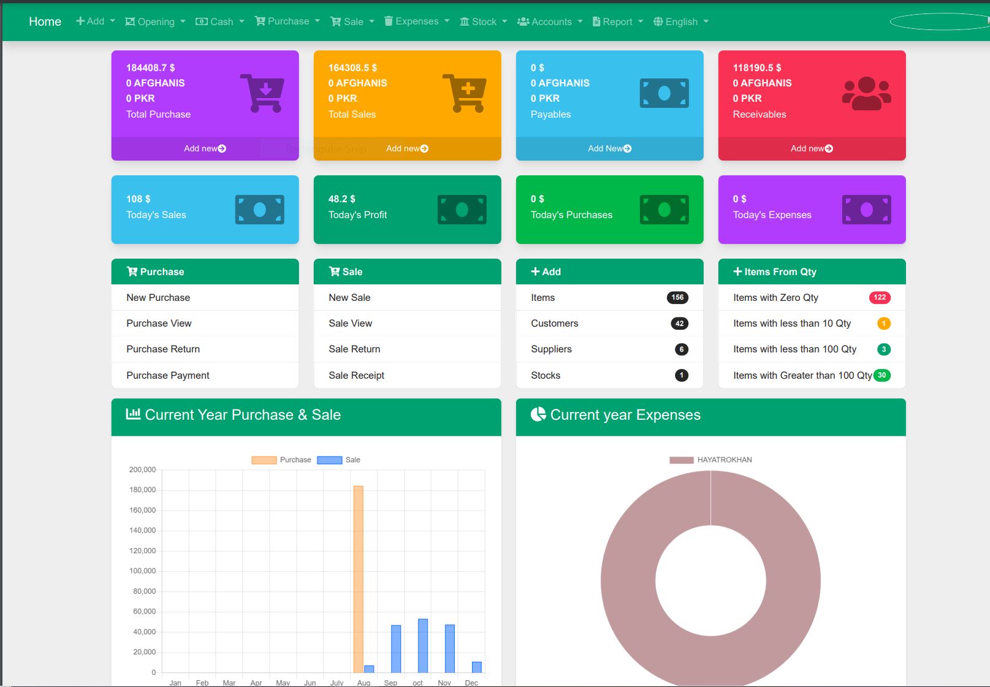Click the cart icon in Purchase panel header

[x=132, y=271]
